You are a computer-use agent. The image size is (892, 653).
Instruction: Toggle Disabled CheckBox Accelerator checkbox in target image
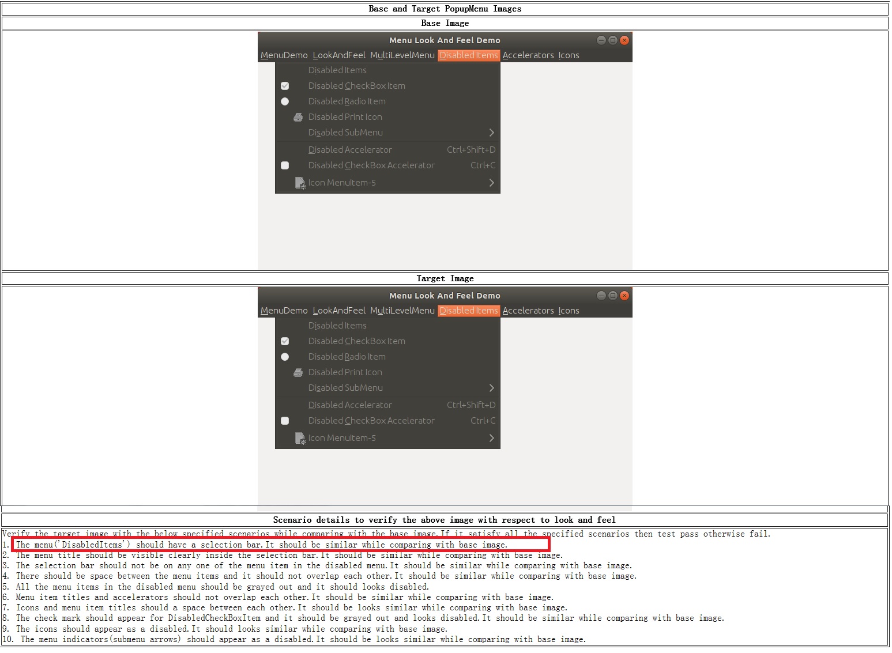pyautogui.click(x=285, y=421)
